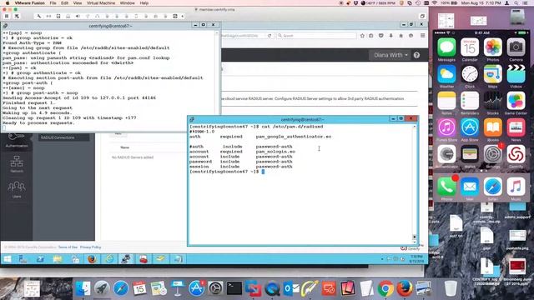
Task: Open Firefox from the Windows taskbar
Action: [92, 259]
